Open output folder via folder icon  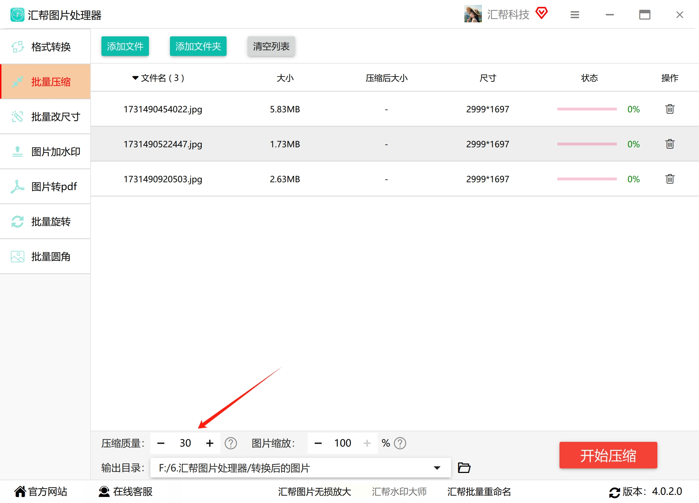tap(464, 468)
